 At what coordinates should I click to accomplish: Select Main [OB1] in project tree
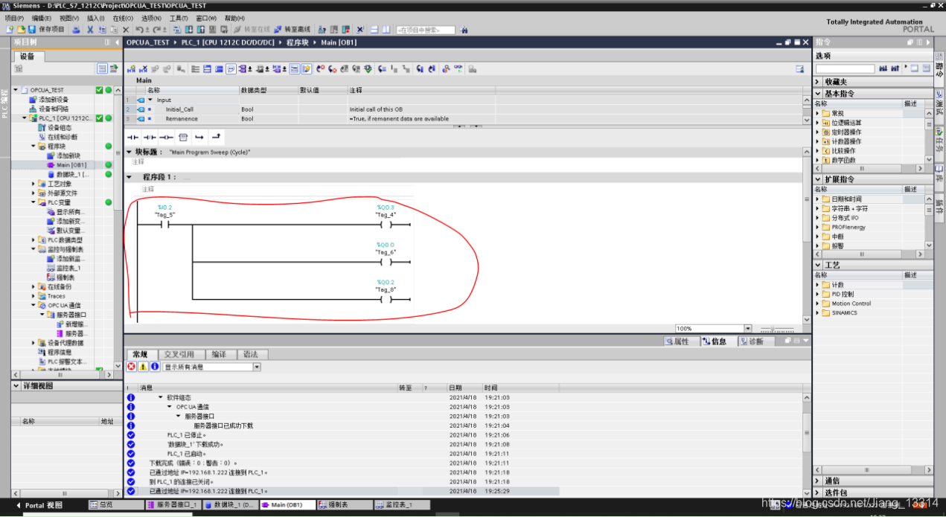coord(71,165)
